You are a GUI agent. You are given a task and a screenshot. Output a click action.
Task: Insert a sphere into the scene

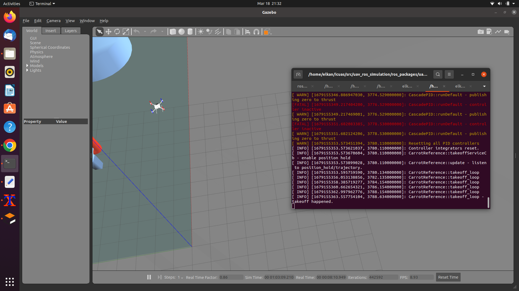(181, 32)
